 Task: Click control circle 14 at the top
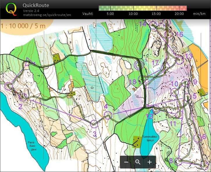tap(153, 25)
